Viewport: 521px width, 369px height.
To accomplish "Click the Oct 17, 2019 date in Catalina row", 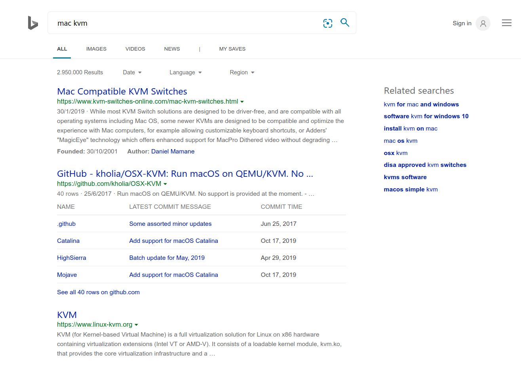I will [278, 241].
